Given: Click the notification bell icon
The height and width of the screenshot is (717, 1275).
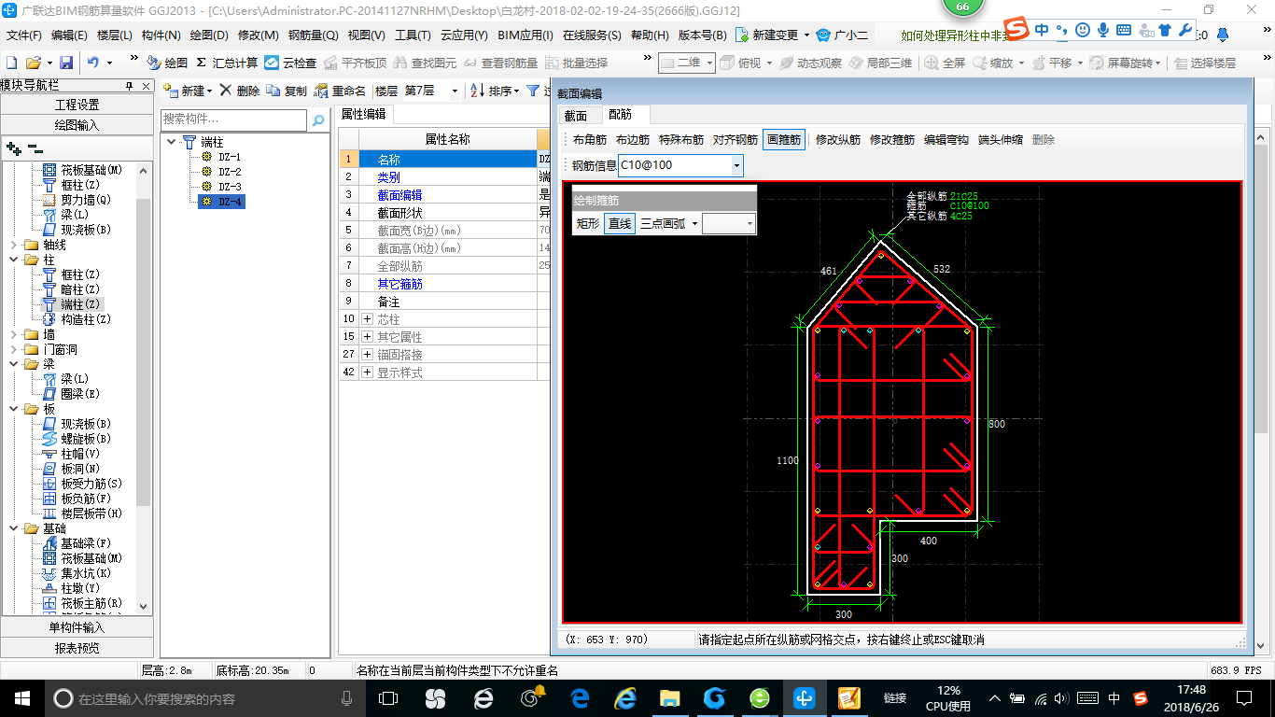Looking at the screenshot, I should point(1222,35).
